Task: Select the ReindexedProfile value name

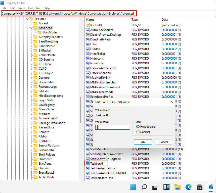Action: click(101, 97)
